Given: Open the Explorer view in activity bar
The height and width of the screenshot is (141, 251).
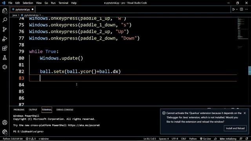Looking at the screenshot, I should (5, 11).
